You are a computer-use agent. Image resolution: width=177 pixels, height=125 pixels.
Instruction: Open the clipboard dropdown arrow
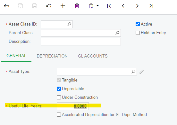98,6
